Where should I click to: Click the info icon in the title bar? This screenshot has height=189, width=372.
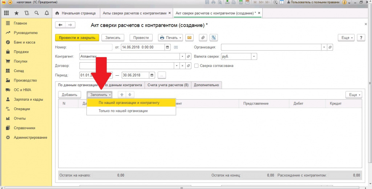pos(344,3)
